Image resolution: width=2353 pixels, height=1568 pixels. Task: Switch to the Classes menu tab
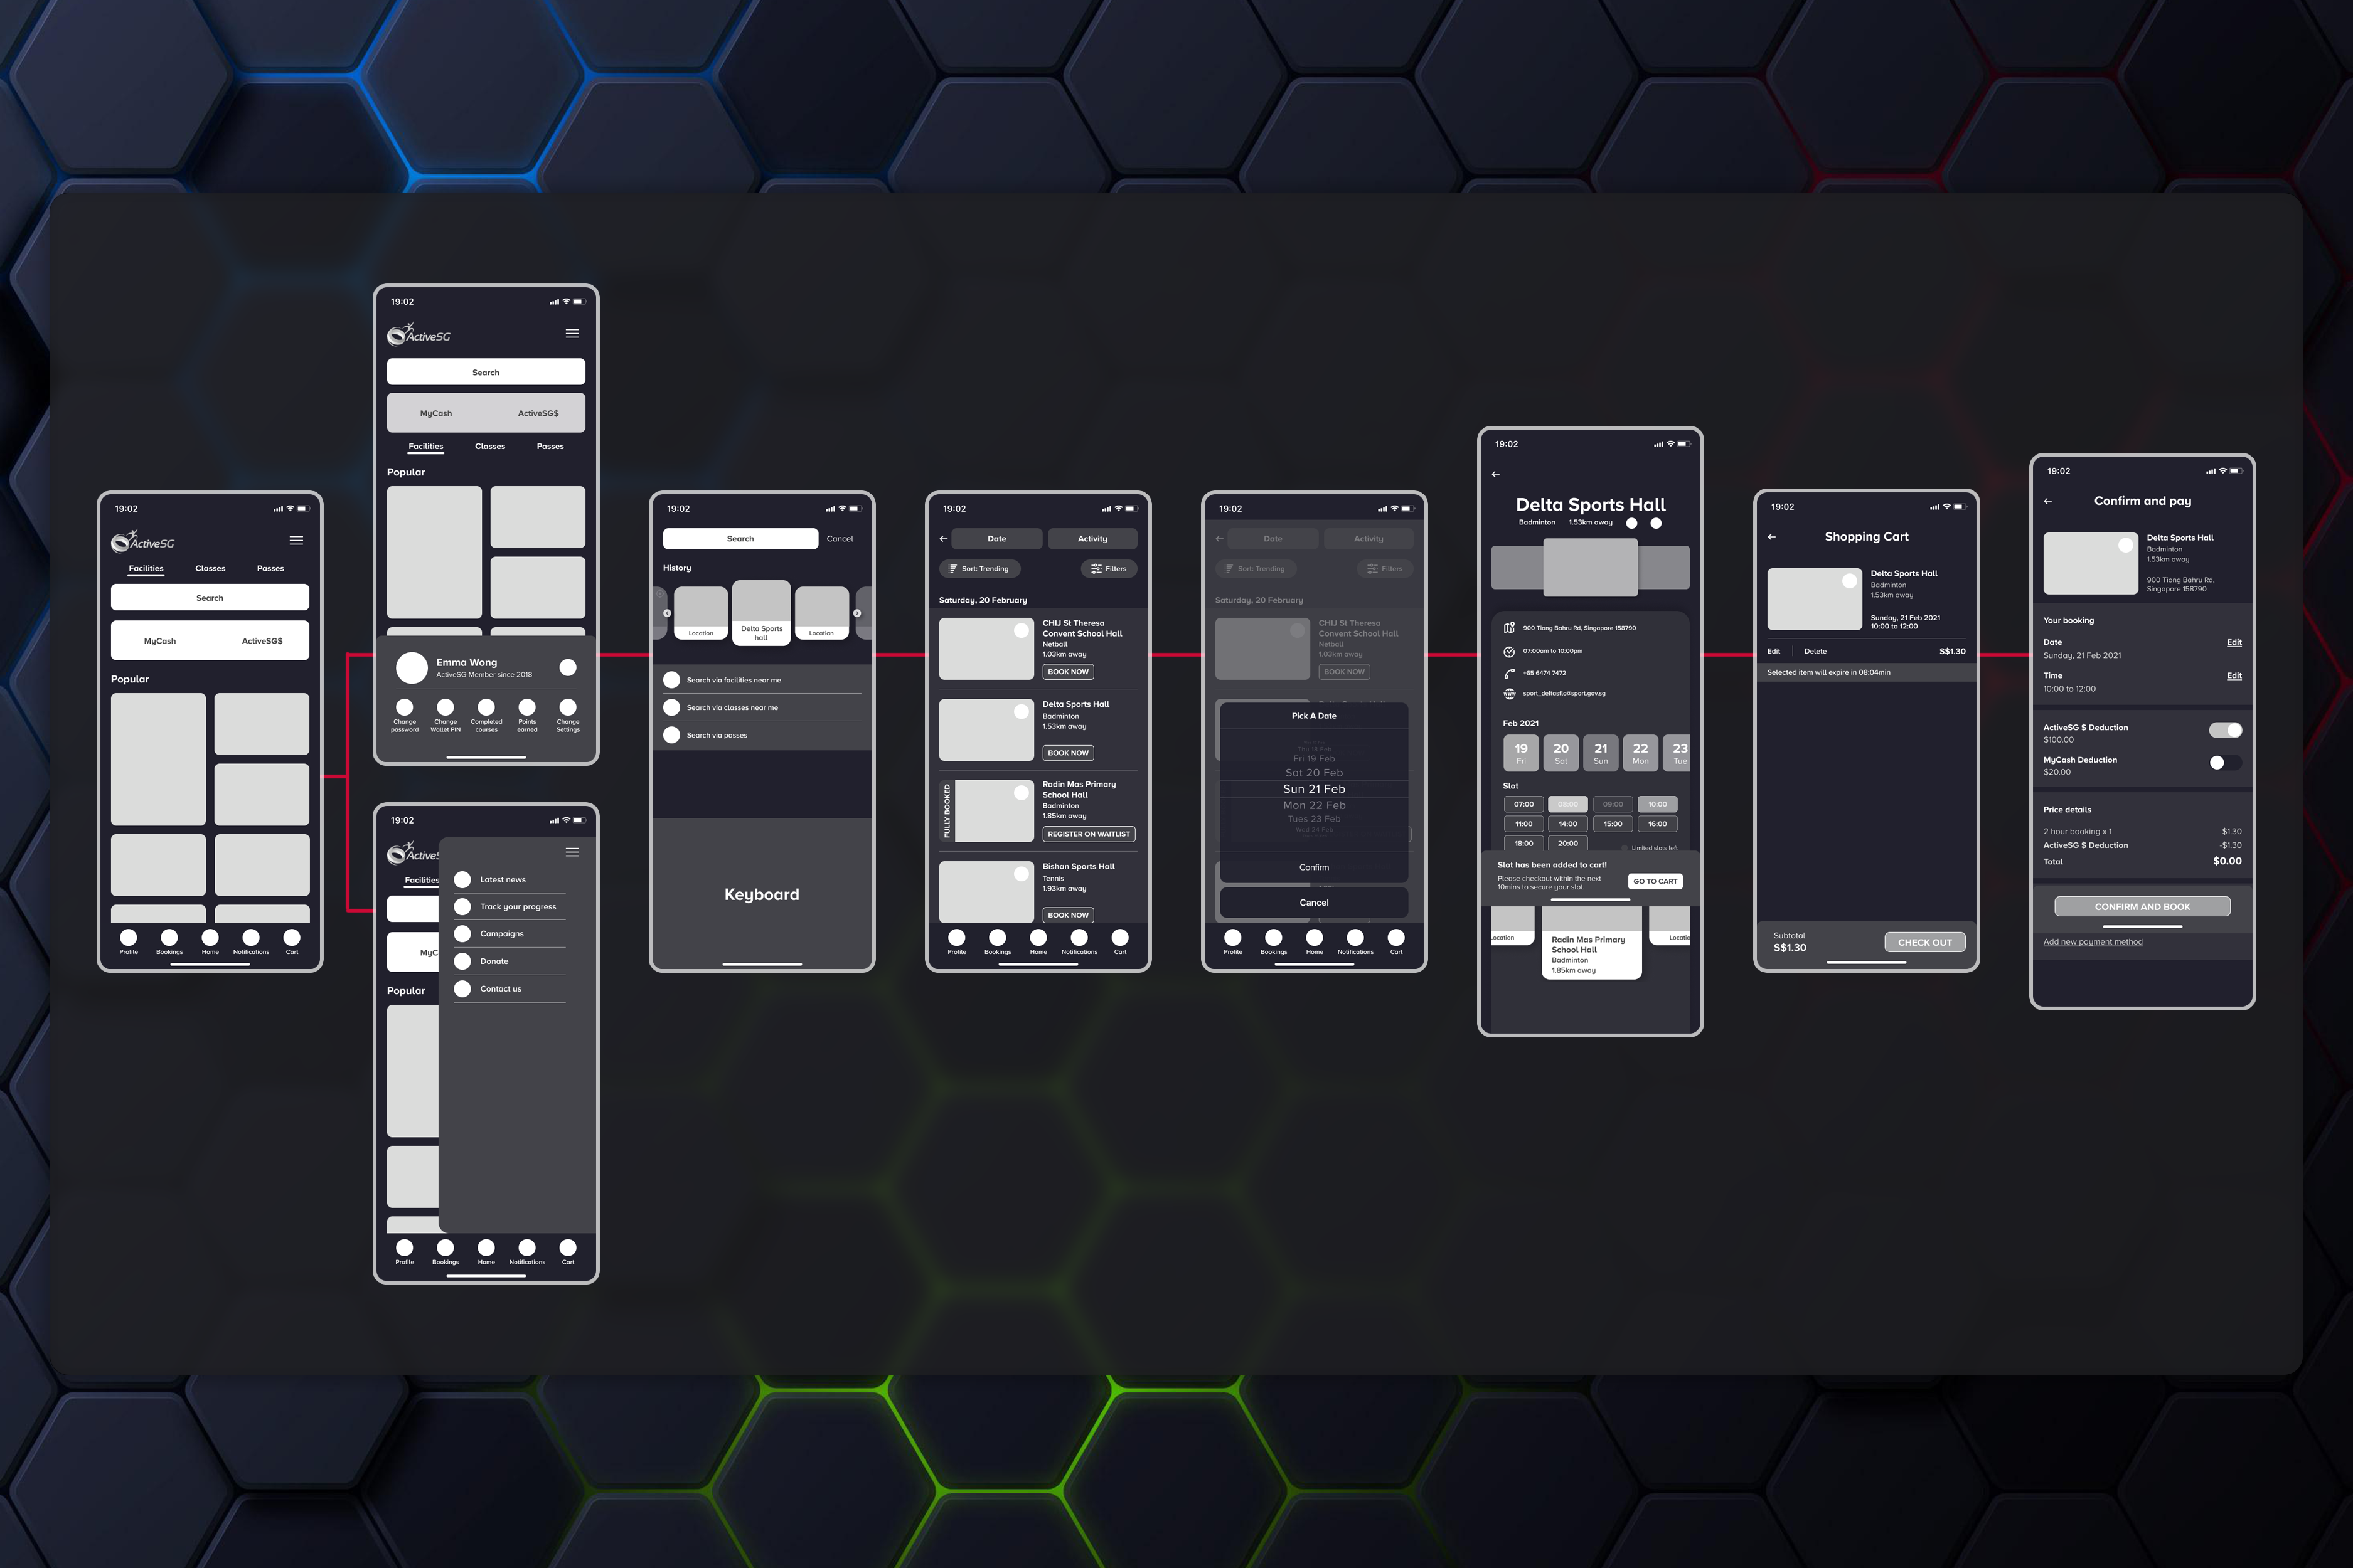210,569
